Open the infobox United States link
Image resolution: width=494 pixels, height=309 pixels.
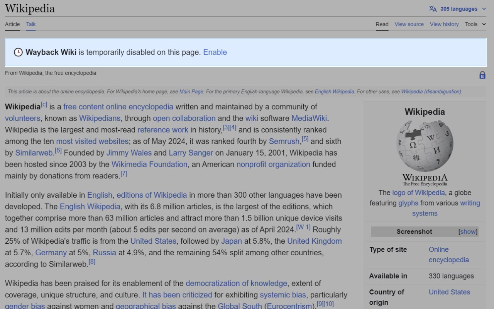[449, 292]
